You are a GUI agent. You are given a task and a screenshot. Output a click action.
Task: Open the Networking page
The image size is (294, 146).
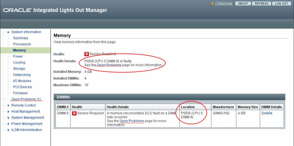coord(22,75)
